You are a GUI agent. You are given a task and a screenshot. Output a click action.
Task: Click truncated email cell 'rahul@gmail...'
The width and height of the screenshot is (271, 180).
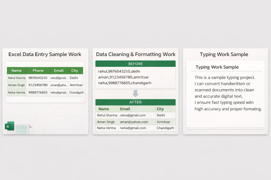[59, 78]
